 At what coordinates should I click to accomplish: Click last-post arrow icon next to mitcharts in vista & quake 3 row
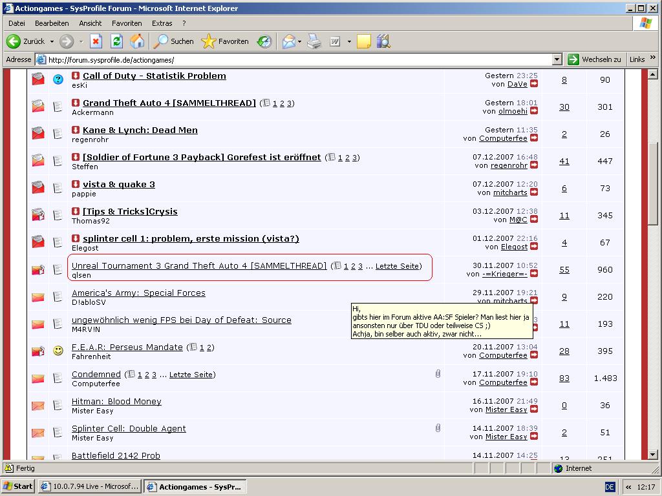click(534, 192)
